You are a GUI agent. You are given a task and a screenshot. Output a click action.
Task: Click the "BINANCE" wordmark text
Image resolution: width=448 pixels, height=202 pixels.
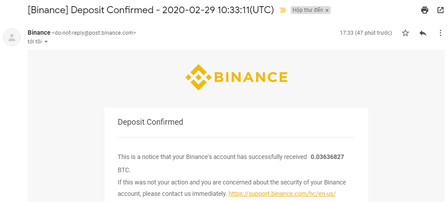[251, 78]
